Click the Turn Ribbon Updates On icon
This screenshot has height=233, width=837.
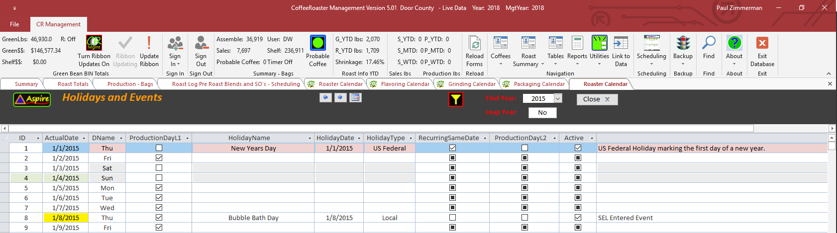pyautogui.click(x=94, y=43)
